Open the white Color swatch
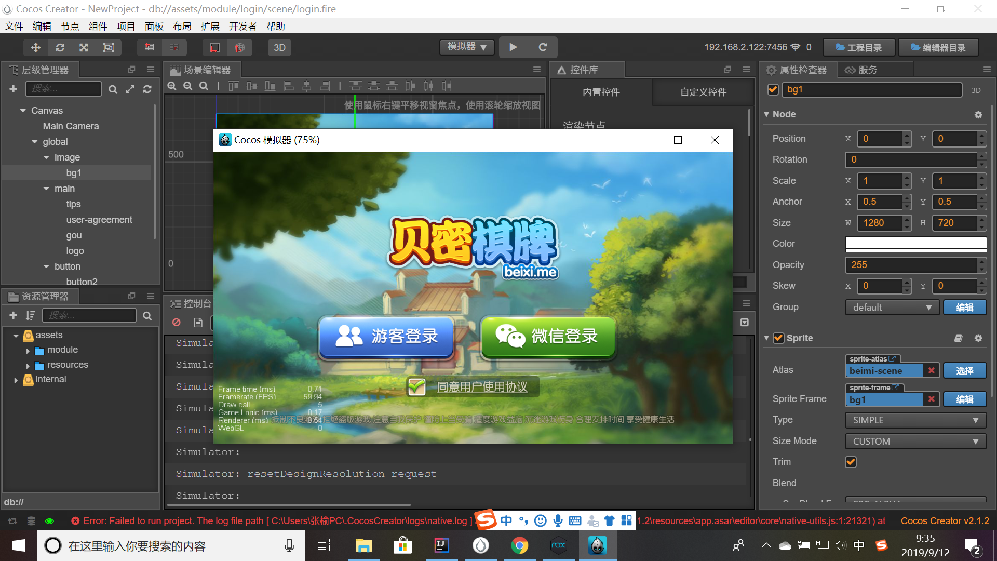The width and height of the screenshot is (997, 561). (x=915, y=243)
